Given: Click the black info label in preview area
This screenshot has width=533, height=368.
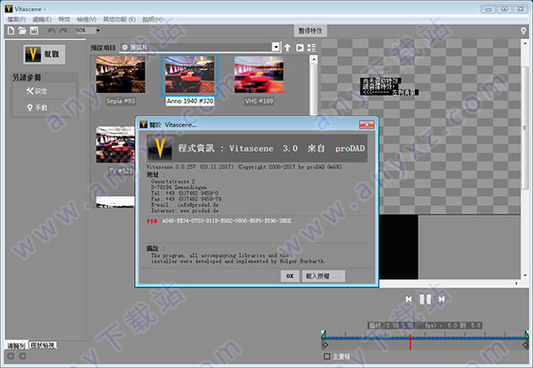Looking at the screenshot, I should click(389, 87).
